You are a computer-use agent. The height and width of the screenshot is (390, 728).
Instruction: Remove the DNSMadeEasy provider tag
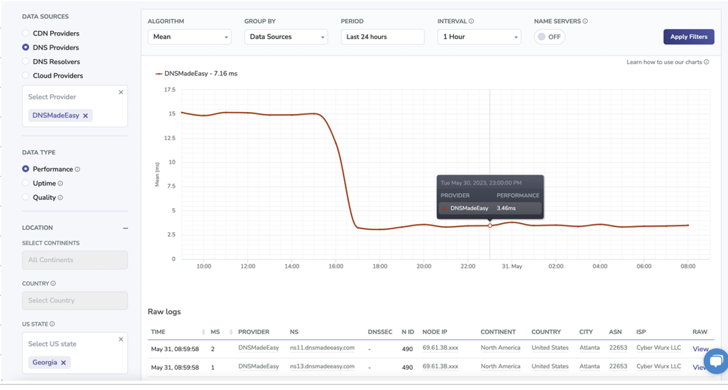click(85, 116)
